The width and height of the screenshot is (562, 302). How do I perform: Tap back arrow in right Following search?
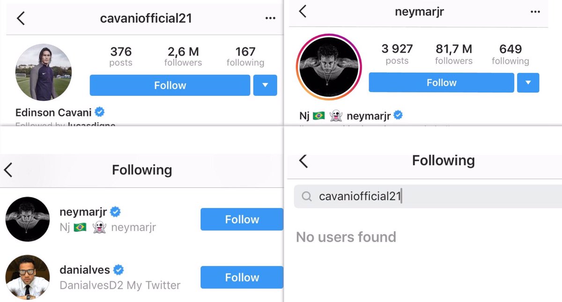[303, 161]
